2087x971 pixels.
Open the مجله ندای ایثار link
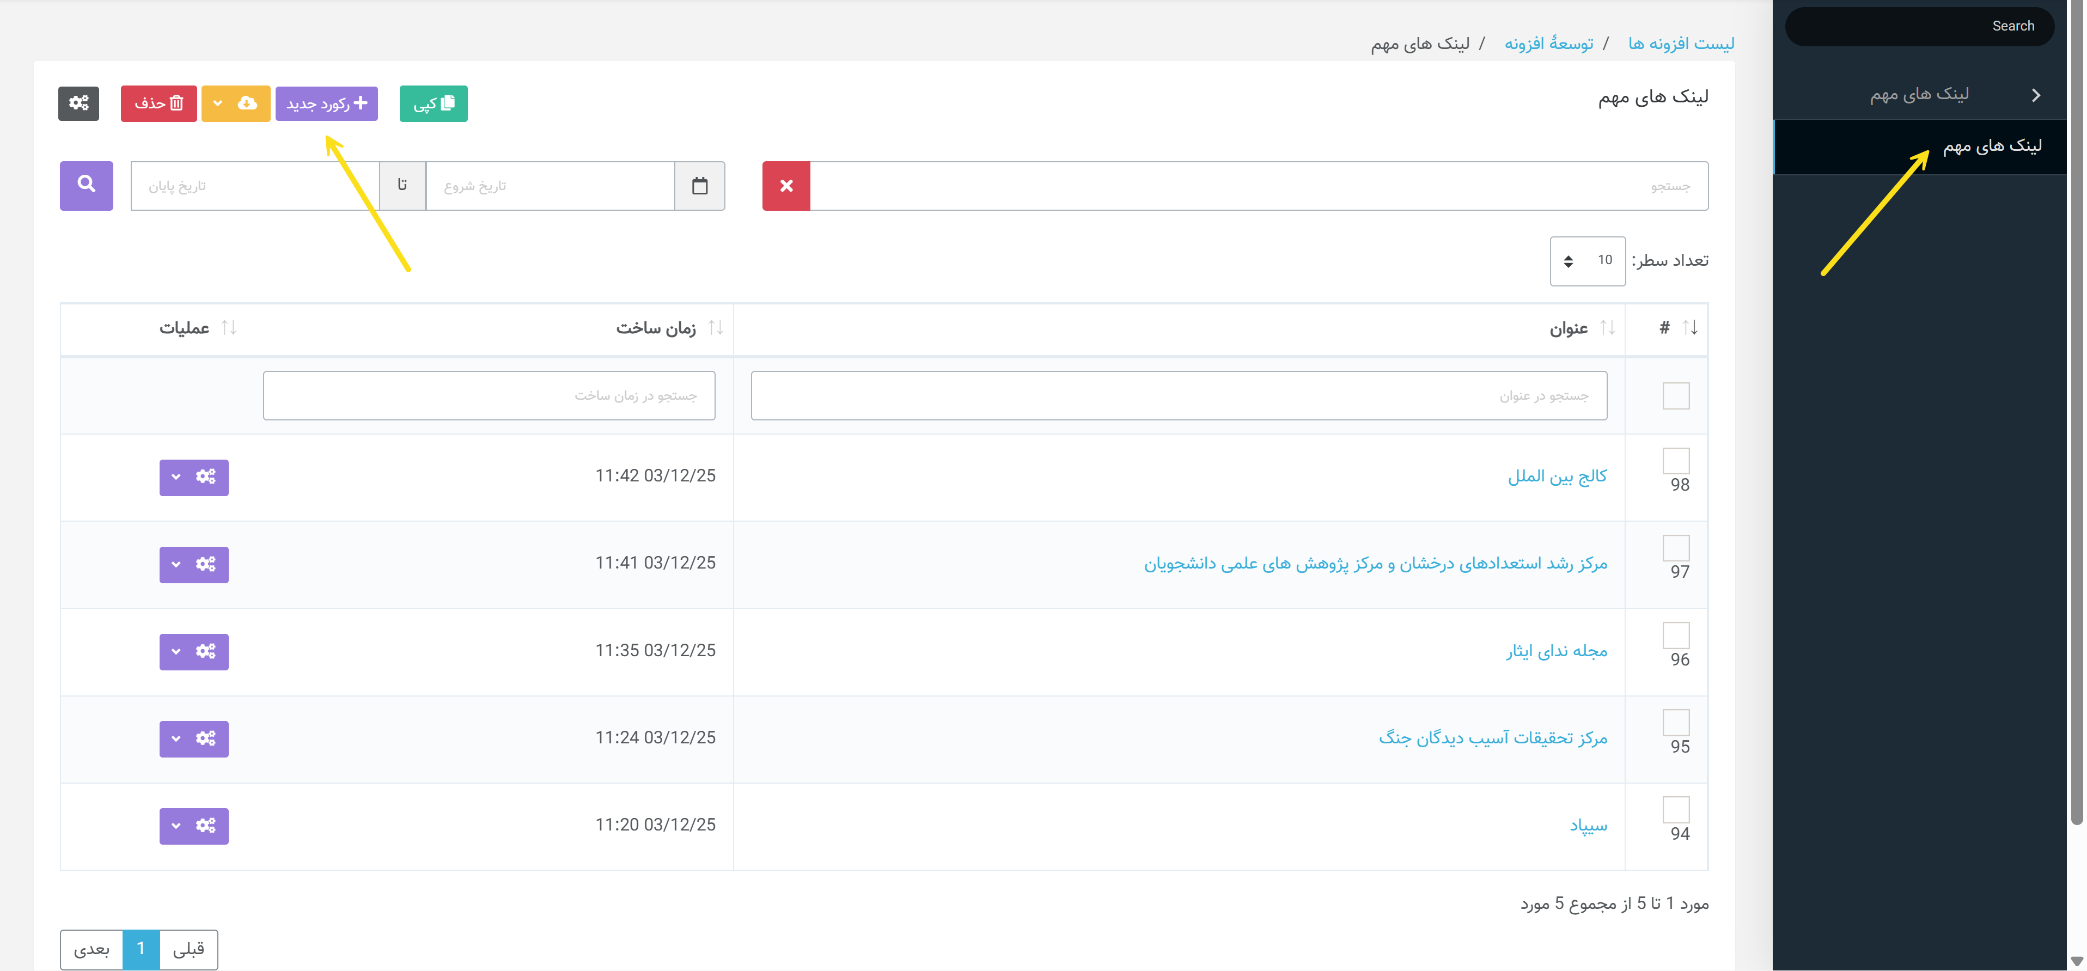tap(1557, 651)
